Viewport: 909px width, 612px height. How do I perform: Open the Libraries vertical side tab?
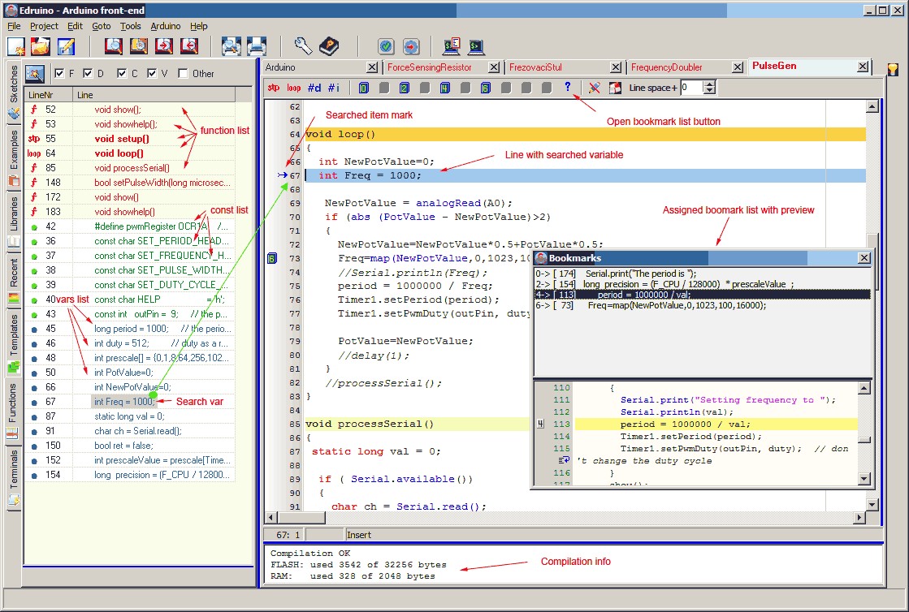[x=13, y=213]
